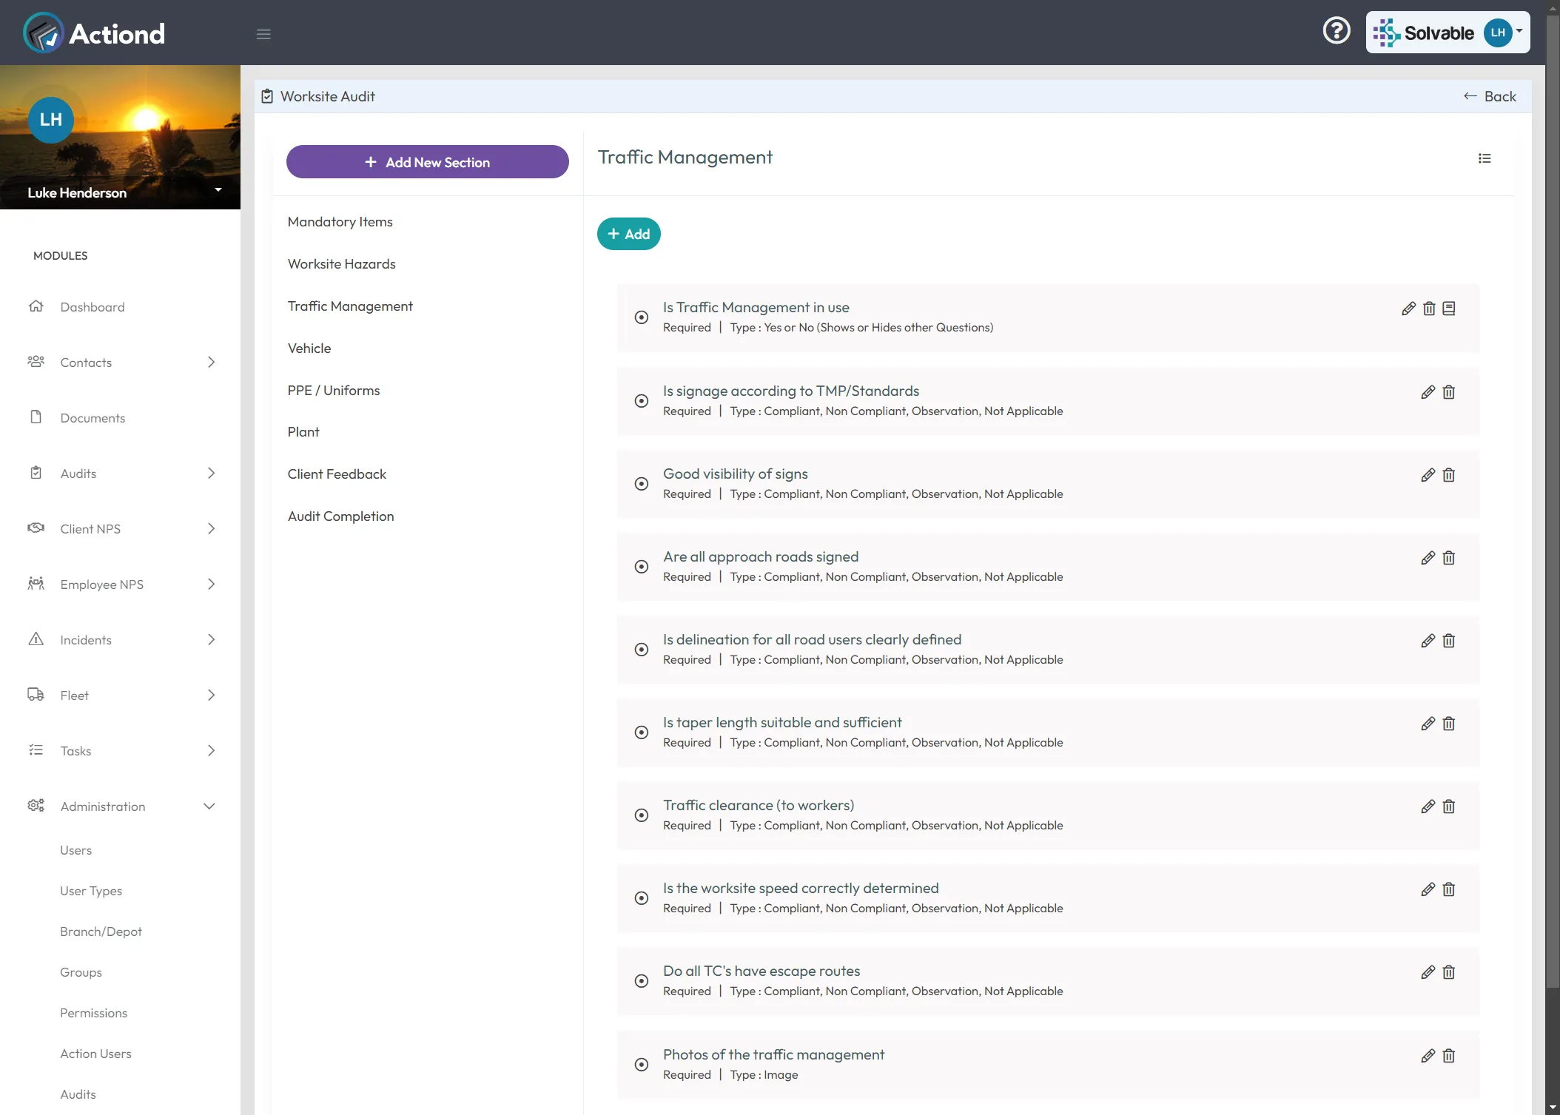Screen dimensions: 1560x1115
Task: Click the Worksite Audit clipboard icon
Action: point(267,96)
